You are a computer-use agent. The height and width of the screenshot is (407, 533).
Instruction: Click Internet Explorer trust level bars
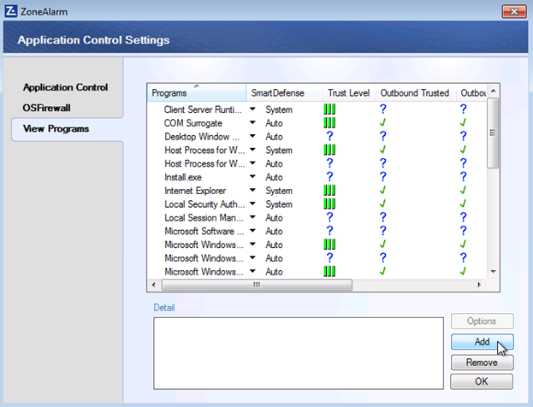(x=329, y=191)
